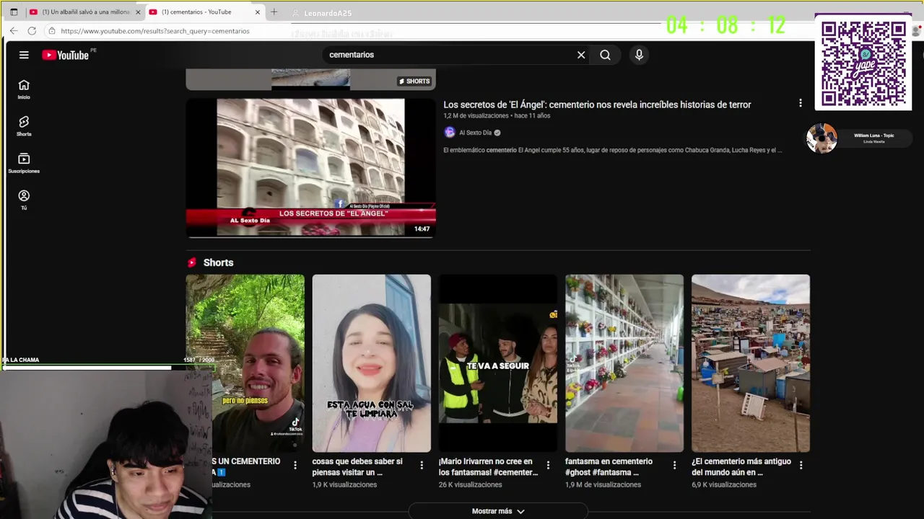Open Suscripciones in the sidebar
This screenshot has width=924, height=519.
24,164
